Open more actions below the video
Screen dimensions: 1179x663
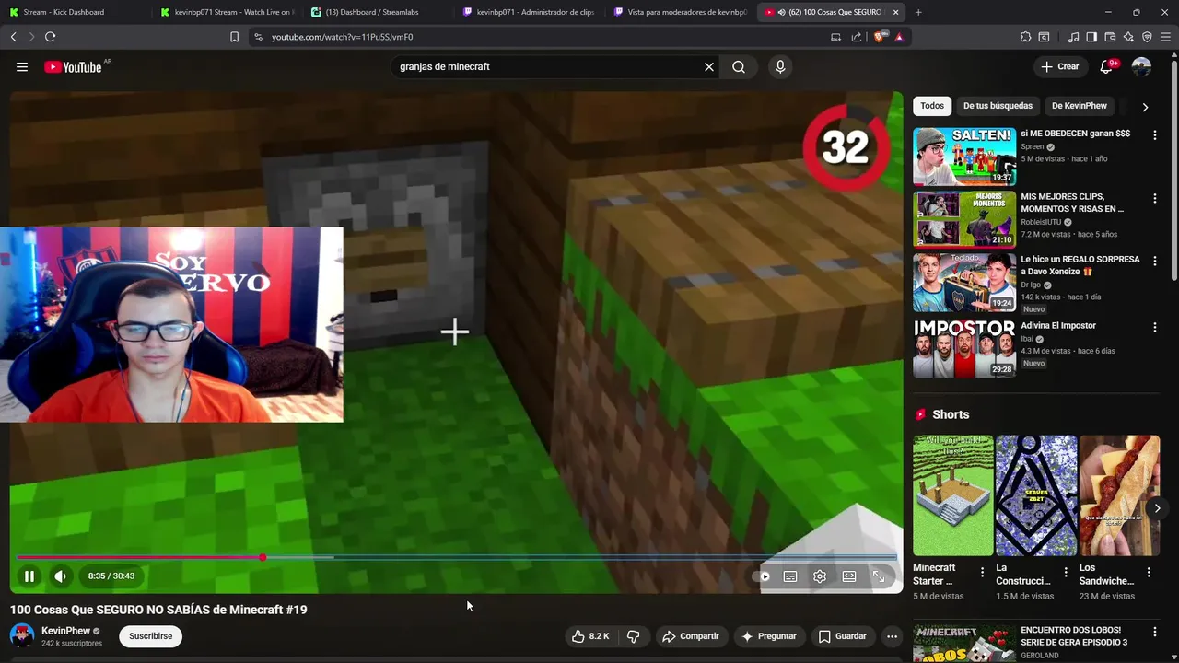click(x=892, y=636)
